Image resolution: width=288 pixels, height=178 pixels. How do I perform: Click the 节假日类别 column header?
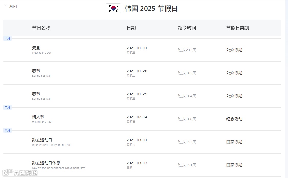pyautogui.click(x=238, y=28)
